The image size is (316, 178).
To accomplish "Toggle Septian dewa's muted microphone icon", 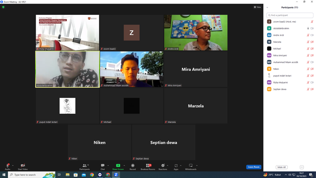I will 308,89.
